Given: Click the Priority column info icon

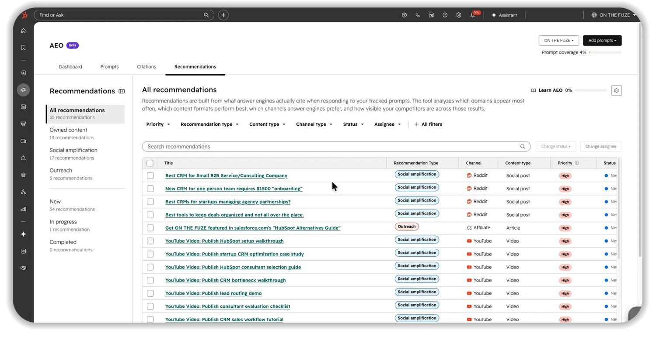Looking at the screenshot, I should [x=577, y=163].
